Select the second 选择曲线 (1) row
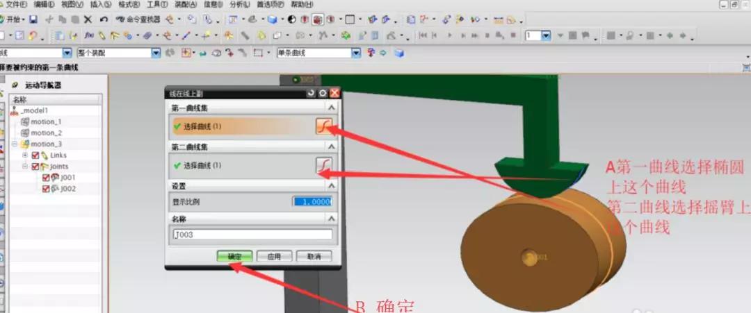Screen dimensions: 751x313 coord(243,165)
